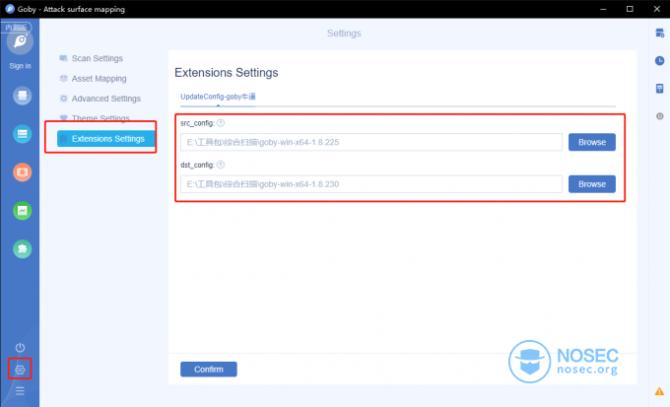Click the Goby rocket logo avatar

point(20,42)
